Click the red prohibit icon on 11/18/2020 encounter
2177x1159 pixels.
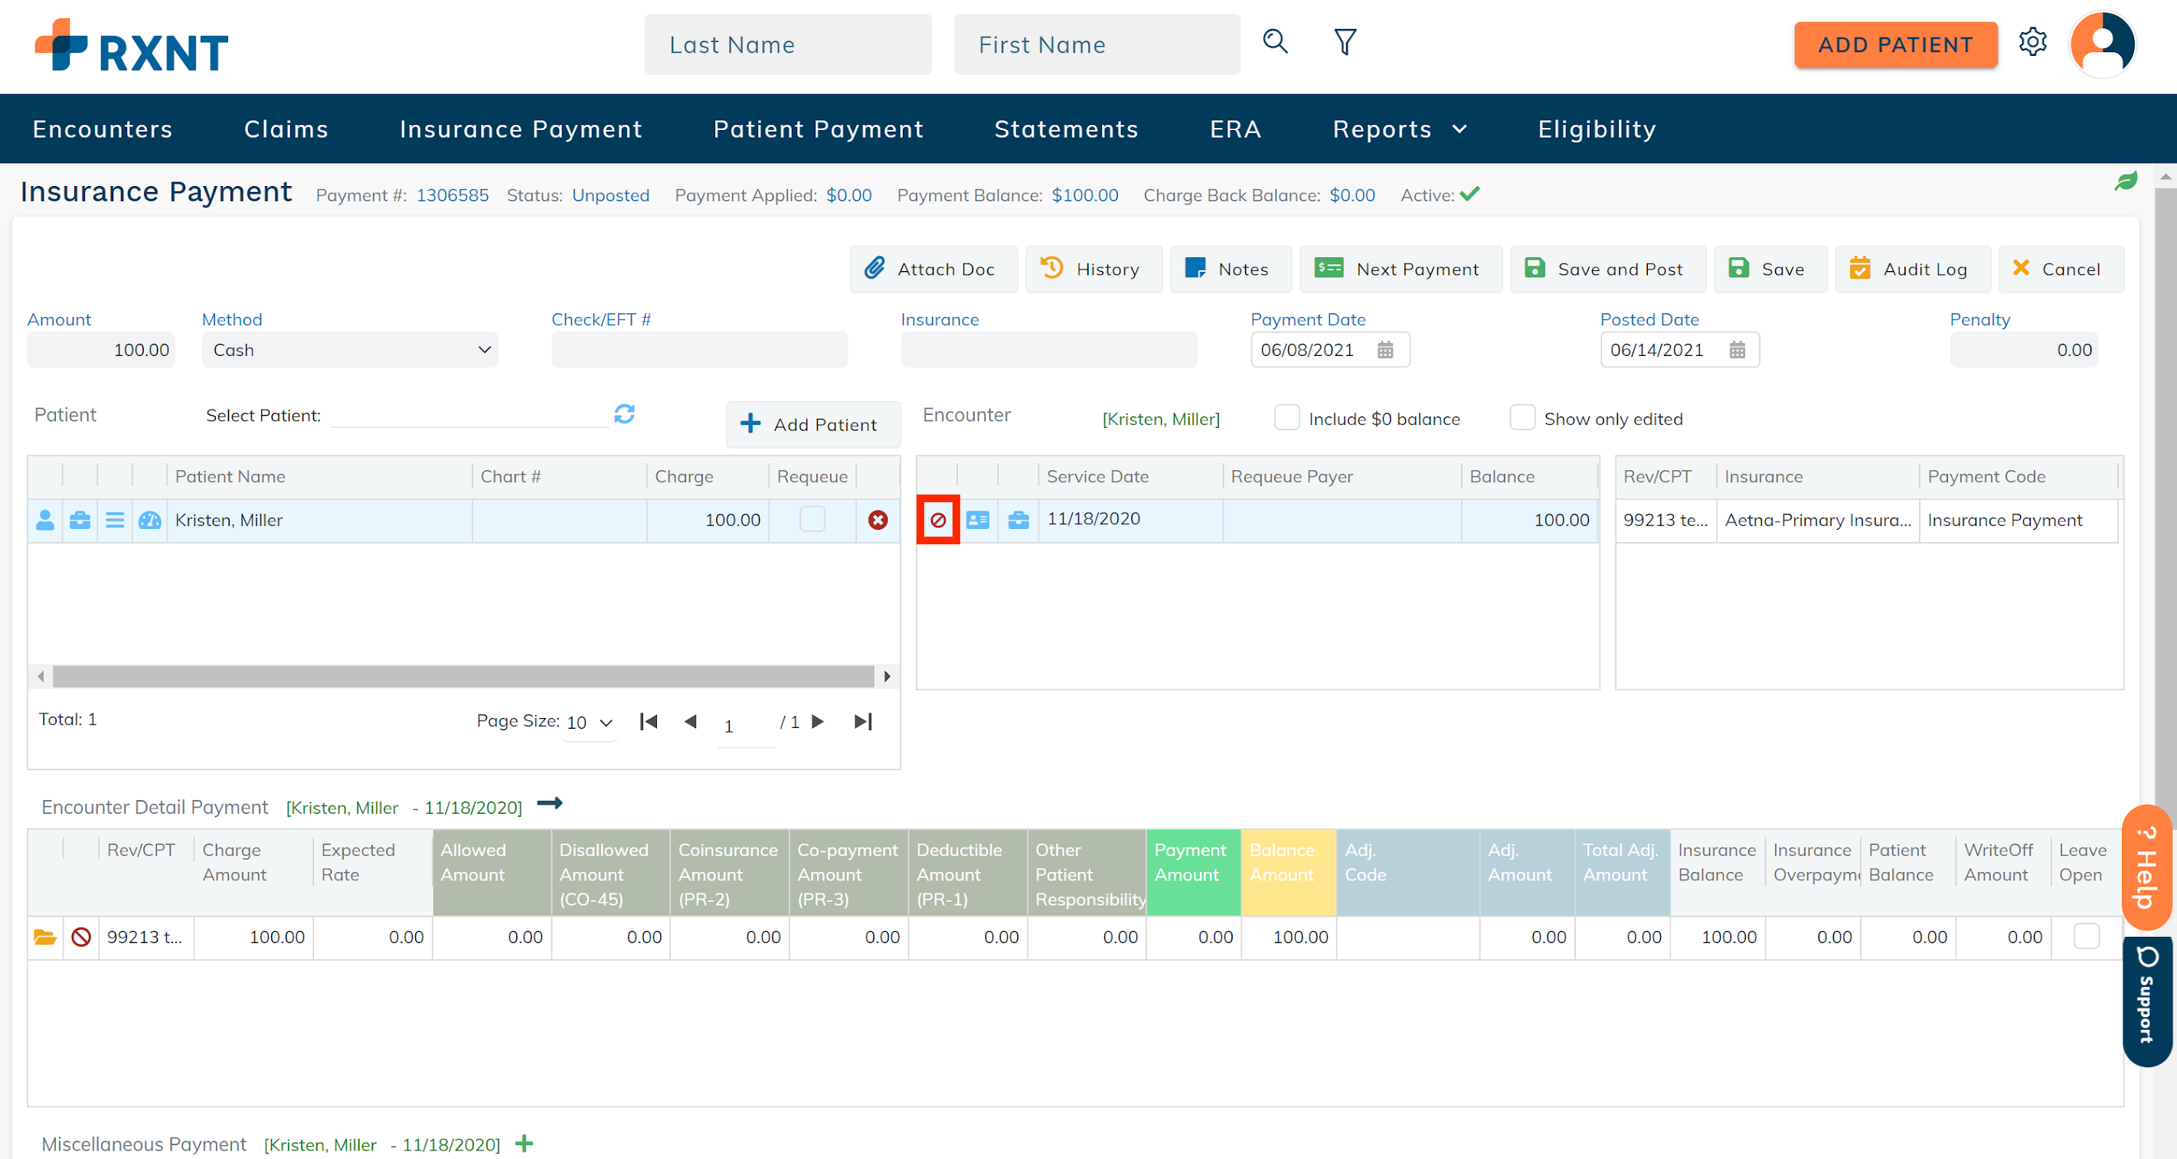click(938, 521)
